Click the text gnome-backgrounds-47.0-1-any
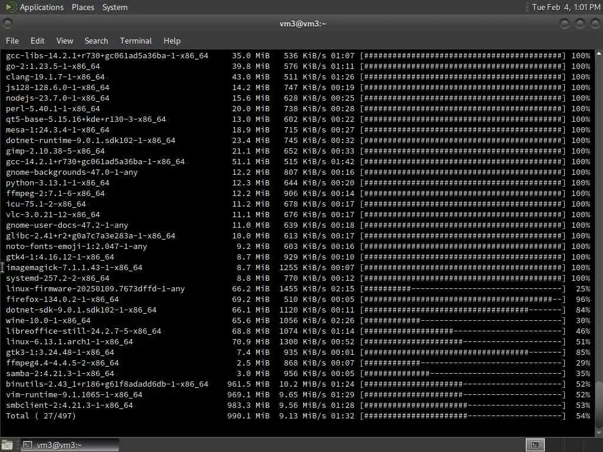 point(71,172)
